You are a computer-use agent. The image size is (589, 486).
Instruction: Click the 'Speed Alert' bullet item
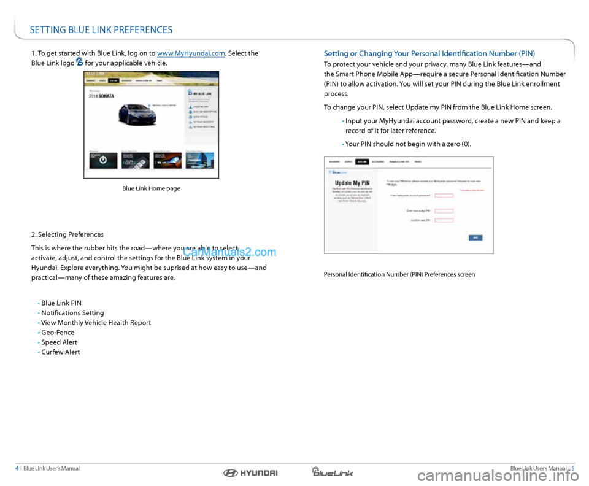coord(59,342)
